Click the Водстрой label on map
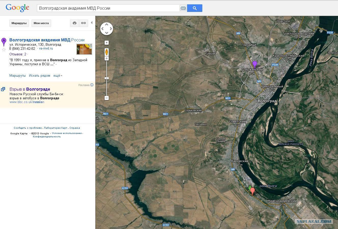Image resolution: width=338 pixels, height=229 pixels. 284,21
